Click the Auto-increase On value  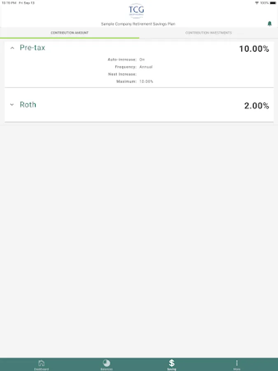(x=142, y=59)
